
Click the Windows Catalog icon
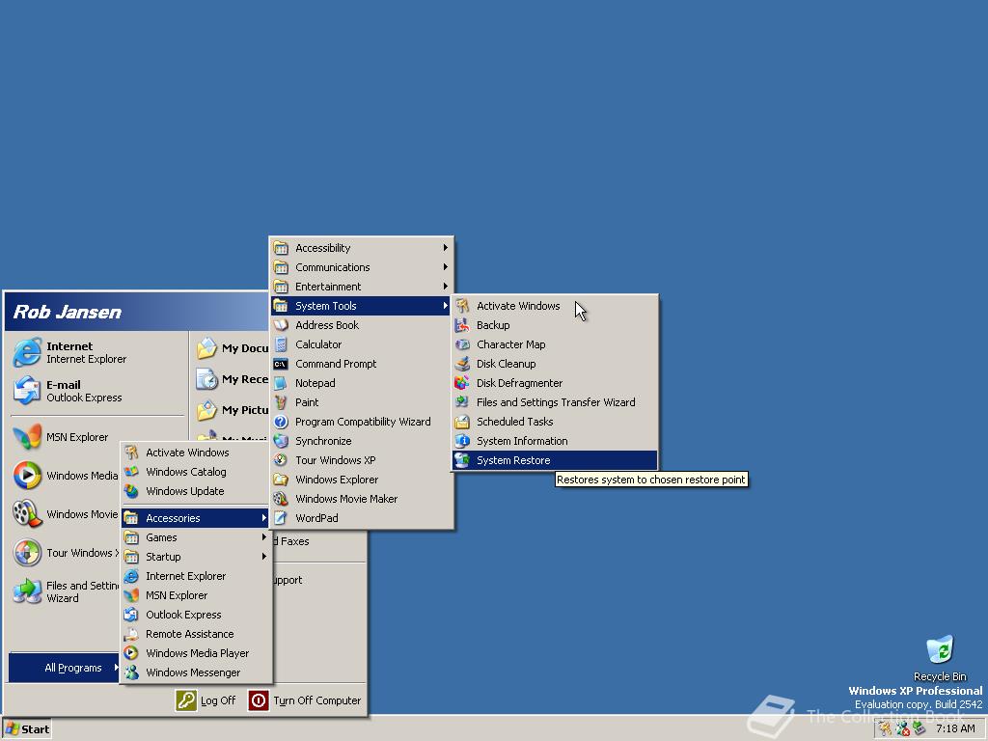click(131, 472)
